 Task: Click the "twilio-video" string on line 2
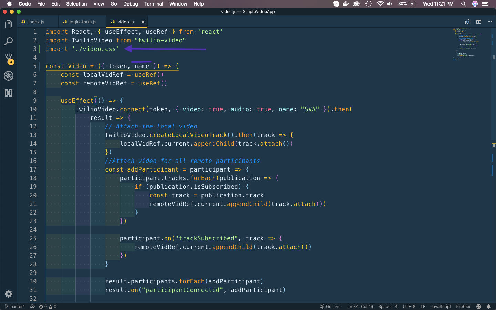[x=160, y=40]
